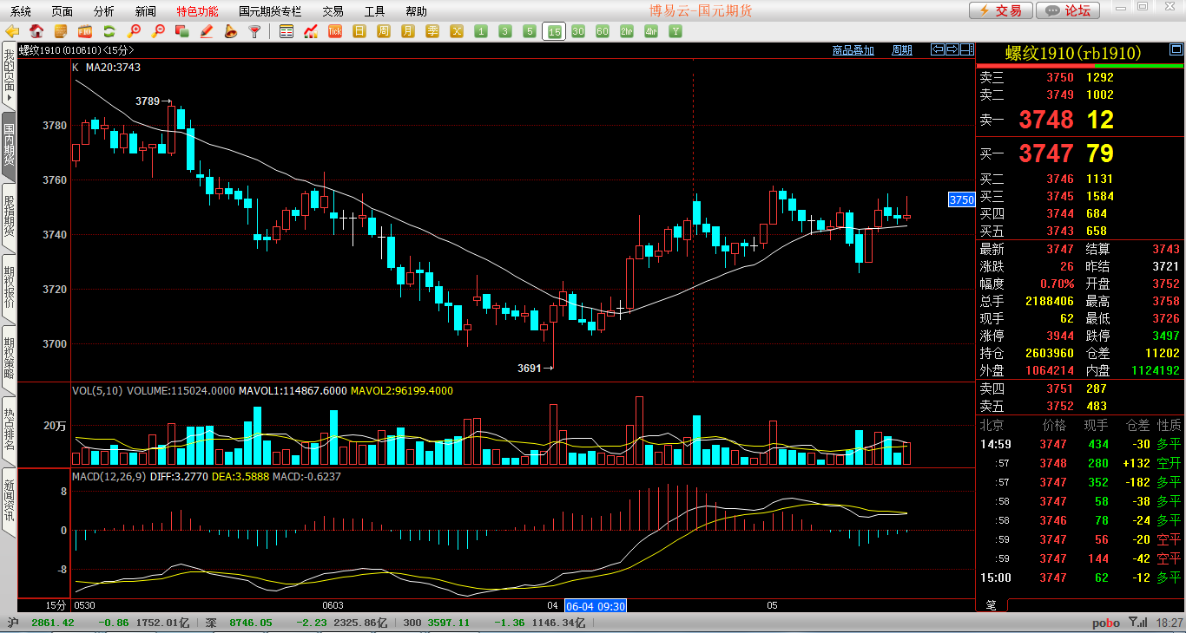Open the alarm bell alert icon
Screen dimensions: 1186x633
click(230, 31)
